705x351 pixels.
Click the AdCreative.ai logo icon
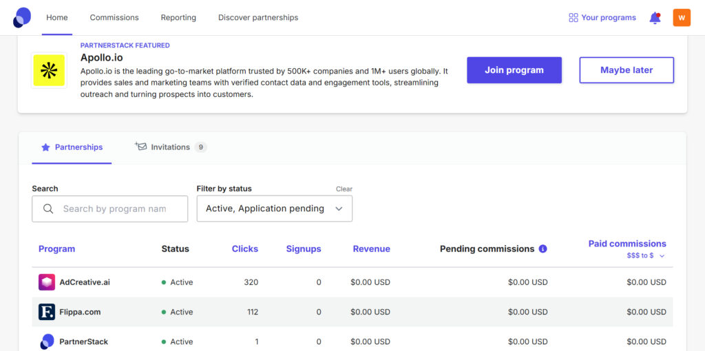click(47, 282)
